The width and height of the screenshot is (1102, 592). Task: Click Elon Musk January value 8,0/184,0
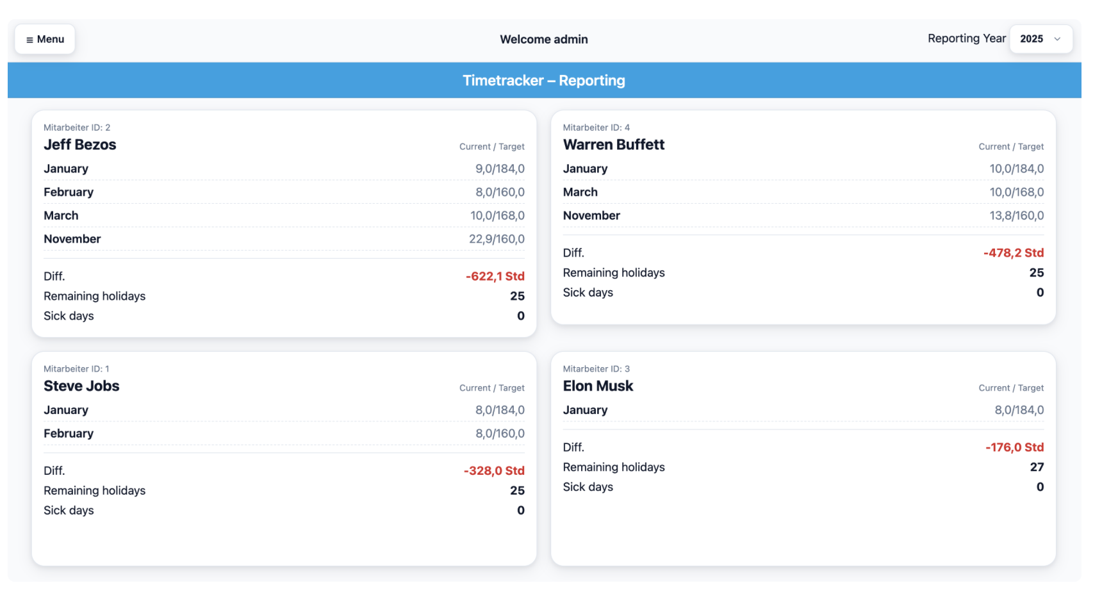(x=1019, y=410)
